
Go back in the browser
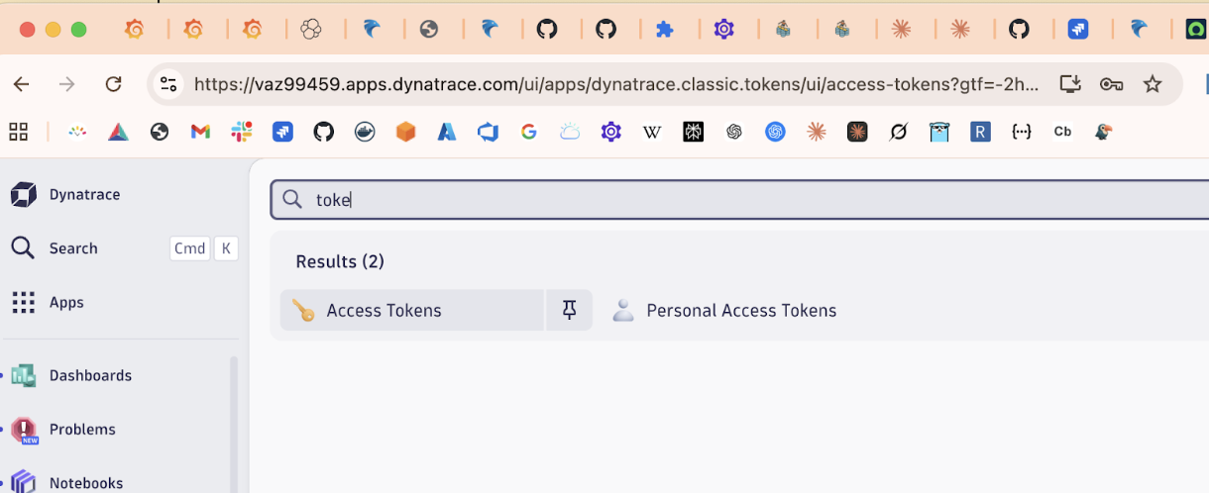point(22,84)
